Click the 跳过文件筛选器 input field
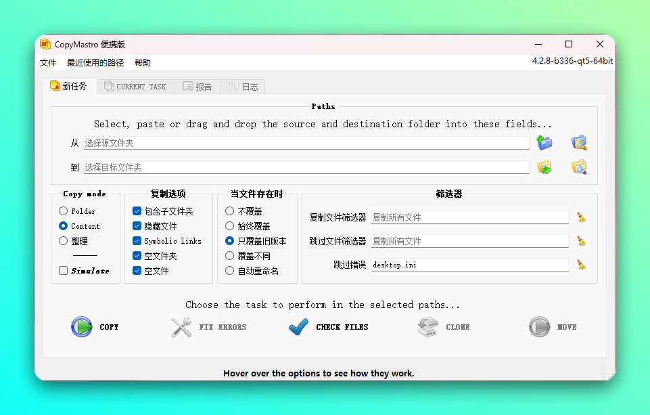The height and width of the screenshot is (415, 650). tap(469, 241)
